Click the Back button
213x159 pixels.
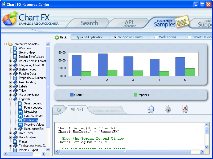61,37
